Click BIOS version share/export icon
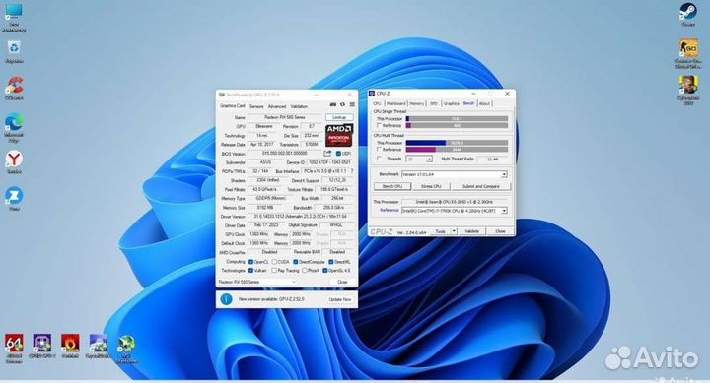The image size is (710, 383). tap(327, 154)
